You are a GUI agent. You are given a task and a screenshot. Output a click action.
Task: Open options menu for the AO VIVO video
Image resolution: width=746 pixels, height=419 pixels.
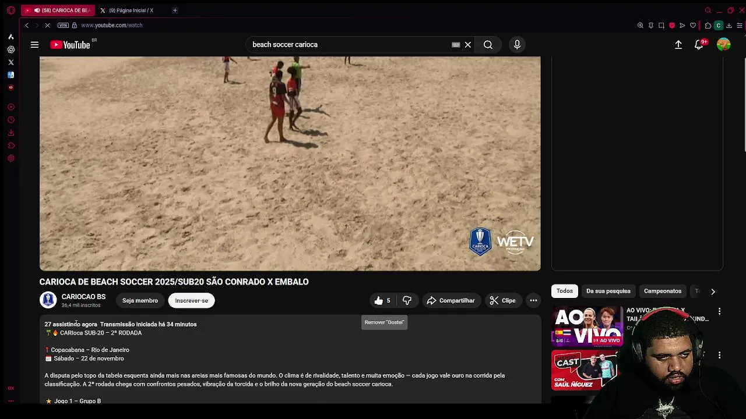click(x=719, y=311)
